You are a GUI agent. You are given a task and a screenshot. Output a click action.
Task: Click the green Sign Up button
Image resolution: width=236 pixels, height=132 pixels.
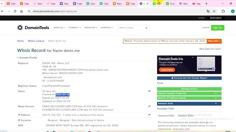[x=218, y=28]
